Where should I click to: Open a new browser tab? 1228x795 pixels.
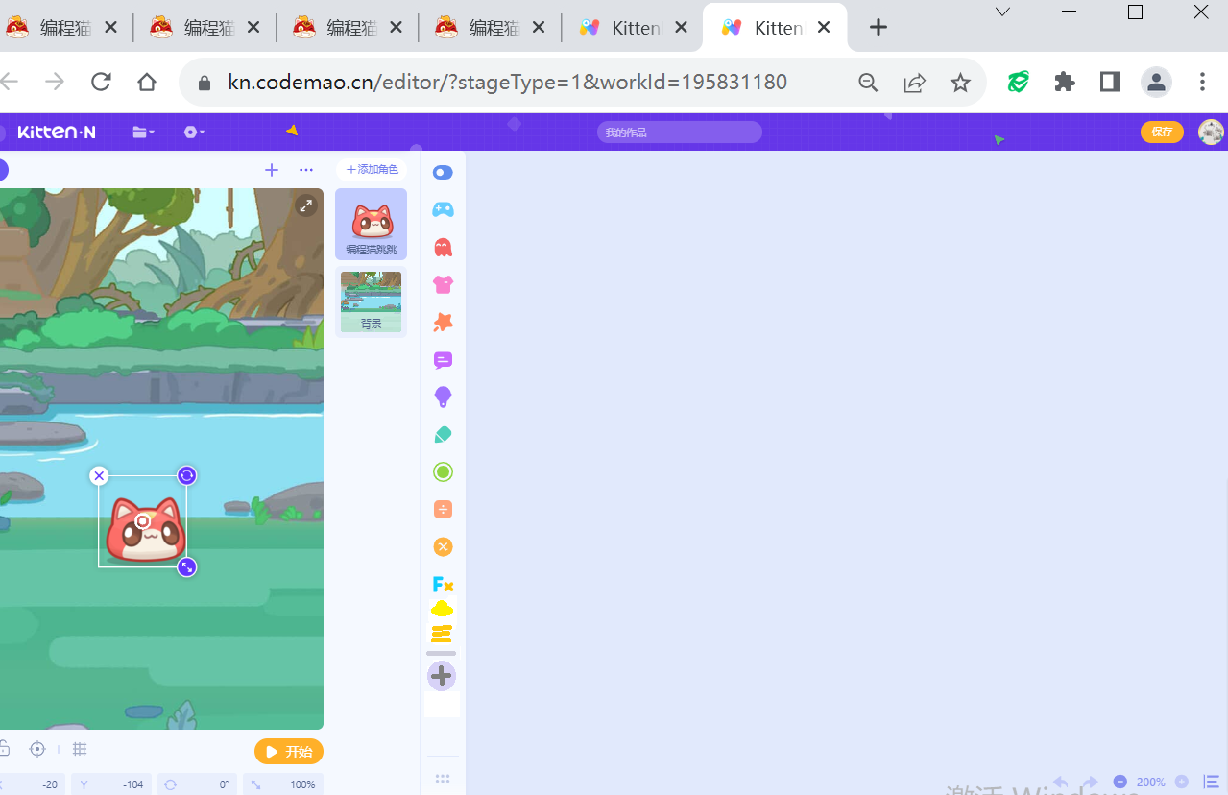click(x=878, y=28)
